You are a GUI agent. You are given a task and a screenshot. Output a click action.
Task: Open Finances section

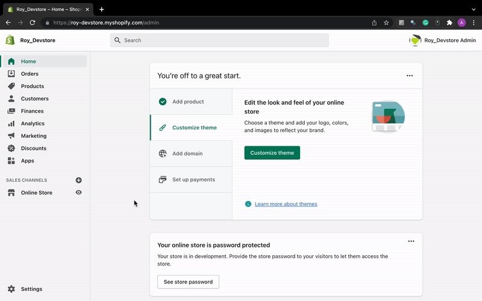pyautogui.click(x=33, y=111)
